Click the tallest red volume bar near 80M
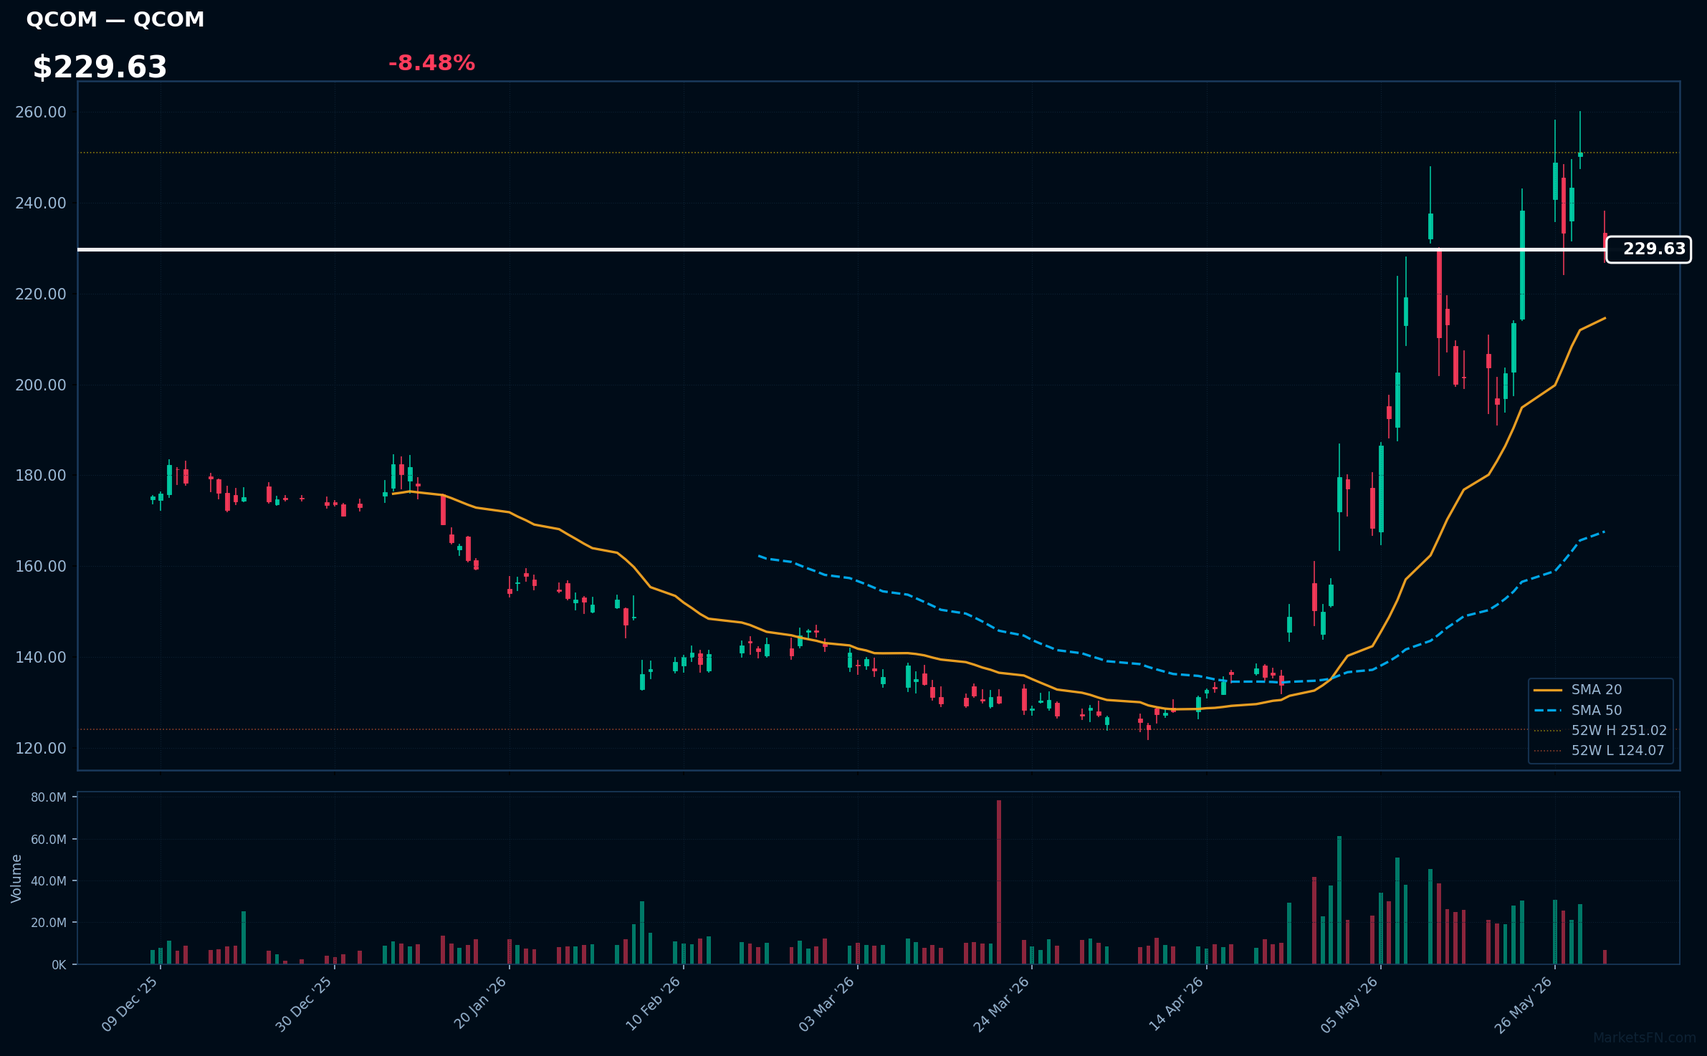The image size is (1707, 1056). pyautogui.click(x=999, y=882)
